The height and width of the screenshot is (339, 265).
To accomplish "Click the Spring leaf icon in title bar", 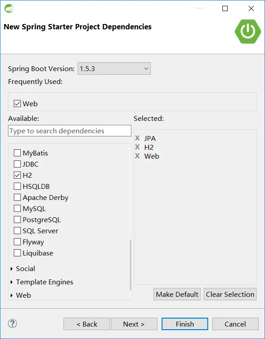I will click(9, 8).
